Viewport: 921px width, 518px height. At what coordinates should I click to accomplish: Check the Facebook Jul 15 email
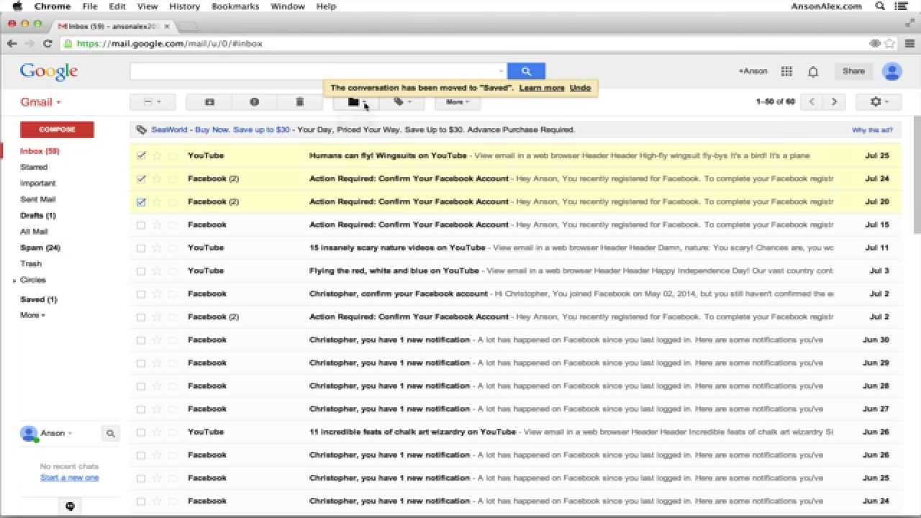(x=141, y=224)
